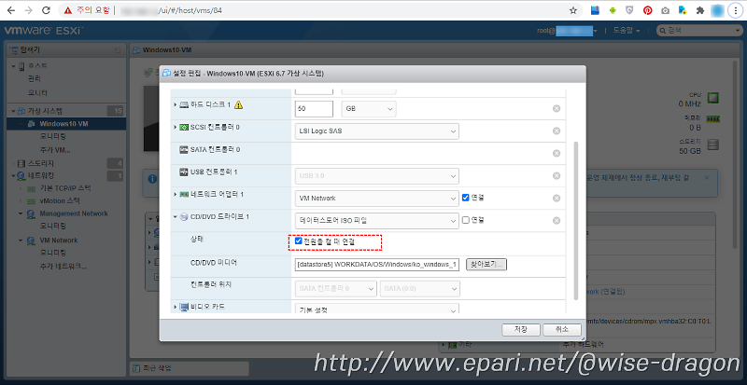
Task: Click the CD/DVD drive disc icon
Action: [183, 217]
